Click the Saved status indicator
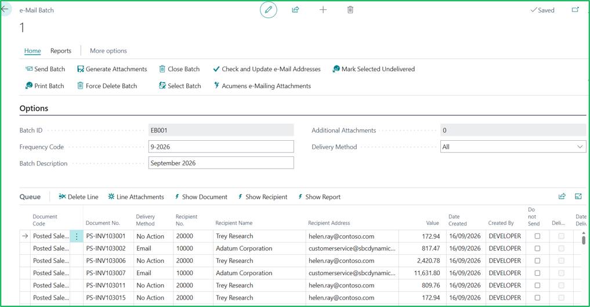590x307 pixels. (x=542, y=10)
